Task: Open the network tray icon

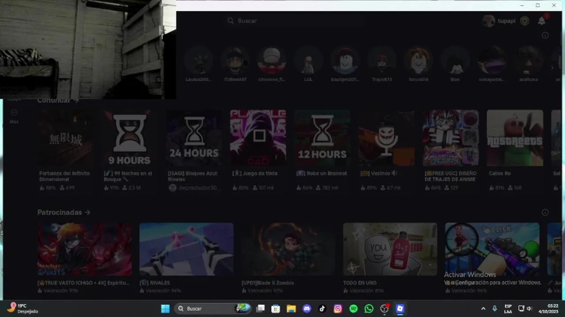Action: (x=521, y=309)
